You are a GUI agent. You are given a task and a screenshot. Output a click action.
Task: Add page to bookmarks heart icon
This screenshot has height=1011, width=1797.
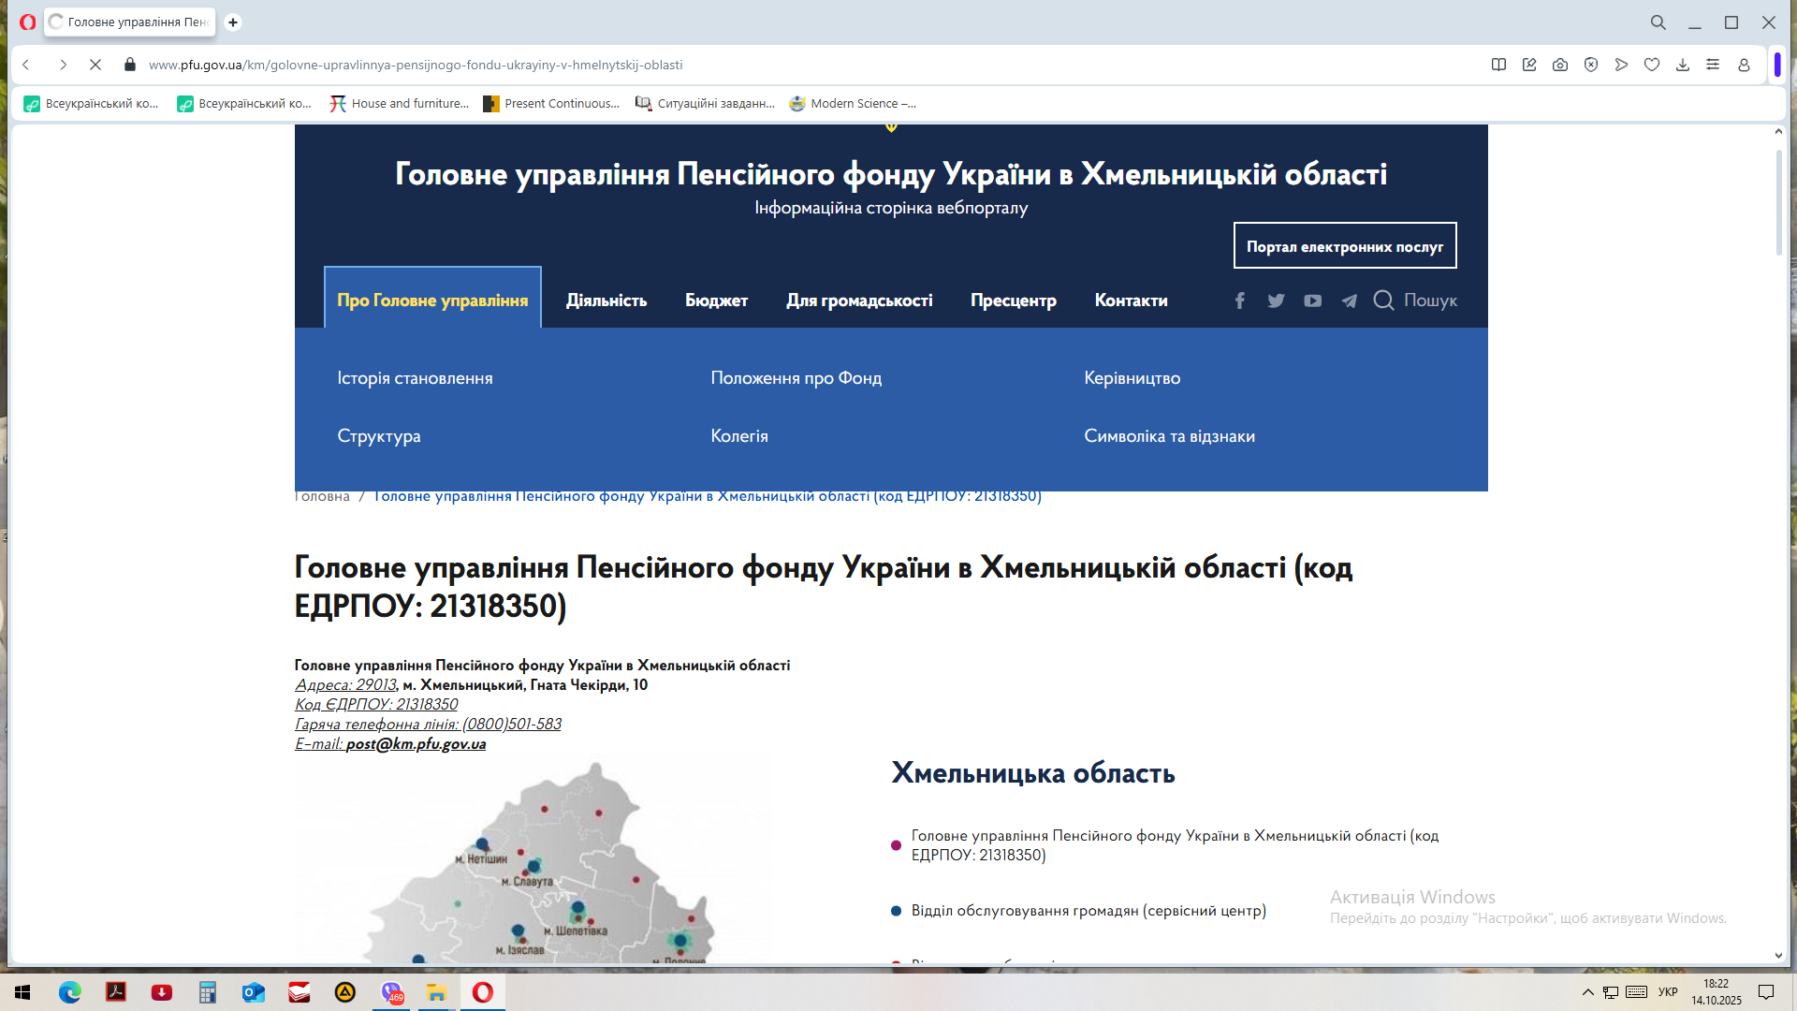coord(1652,65)
